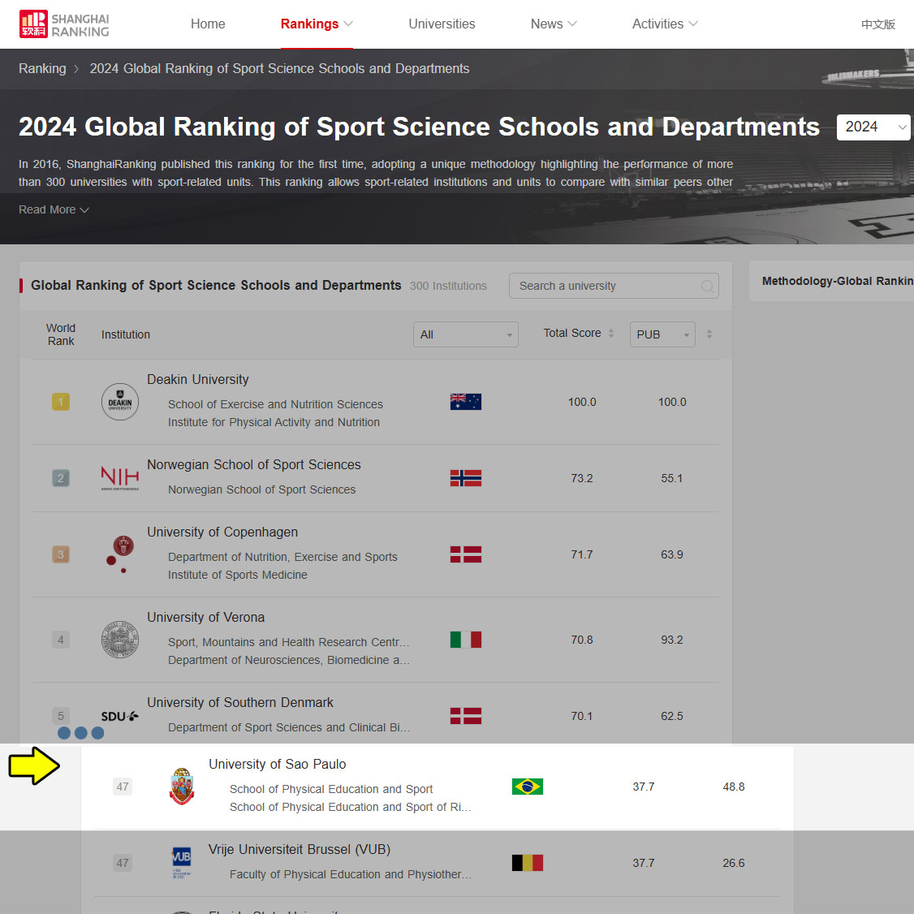Screen dimensions: 914x914
Task: Click the Australia flag icon
Action: pos(466,402)
